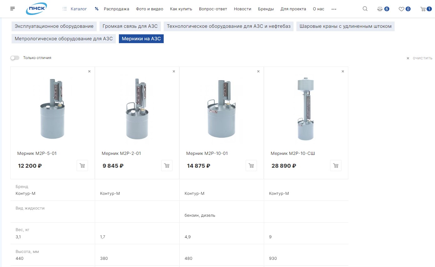Open the search magnifier icon

click(365, 9)
